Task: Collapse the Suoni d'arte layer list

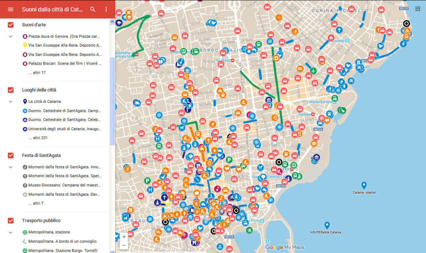Action: [x=11, y=37]
